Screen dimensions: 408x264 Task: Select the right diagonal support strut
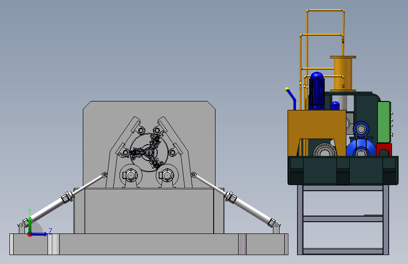pos(234,199)
